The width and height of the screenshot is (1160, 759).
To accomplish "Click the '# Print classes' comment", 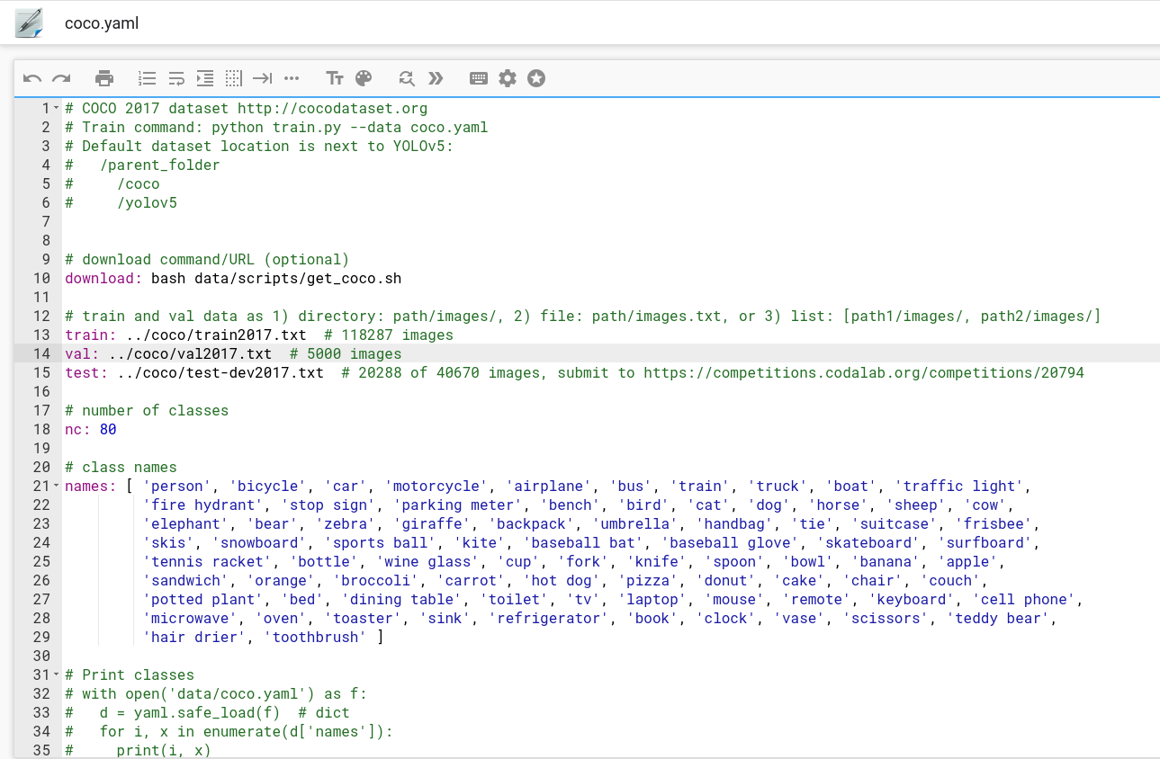I will point(130,674).
